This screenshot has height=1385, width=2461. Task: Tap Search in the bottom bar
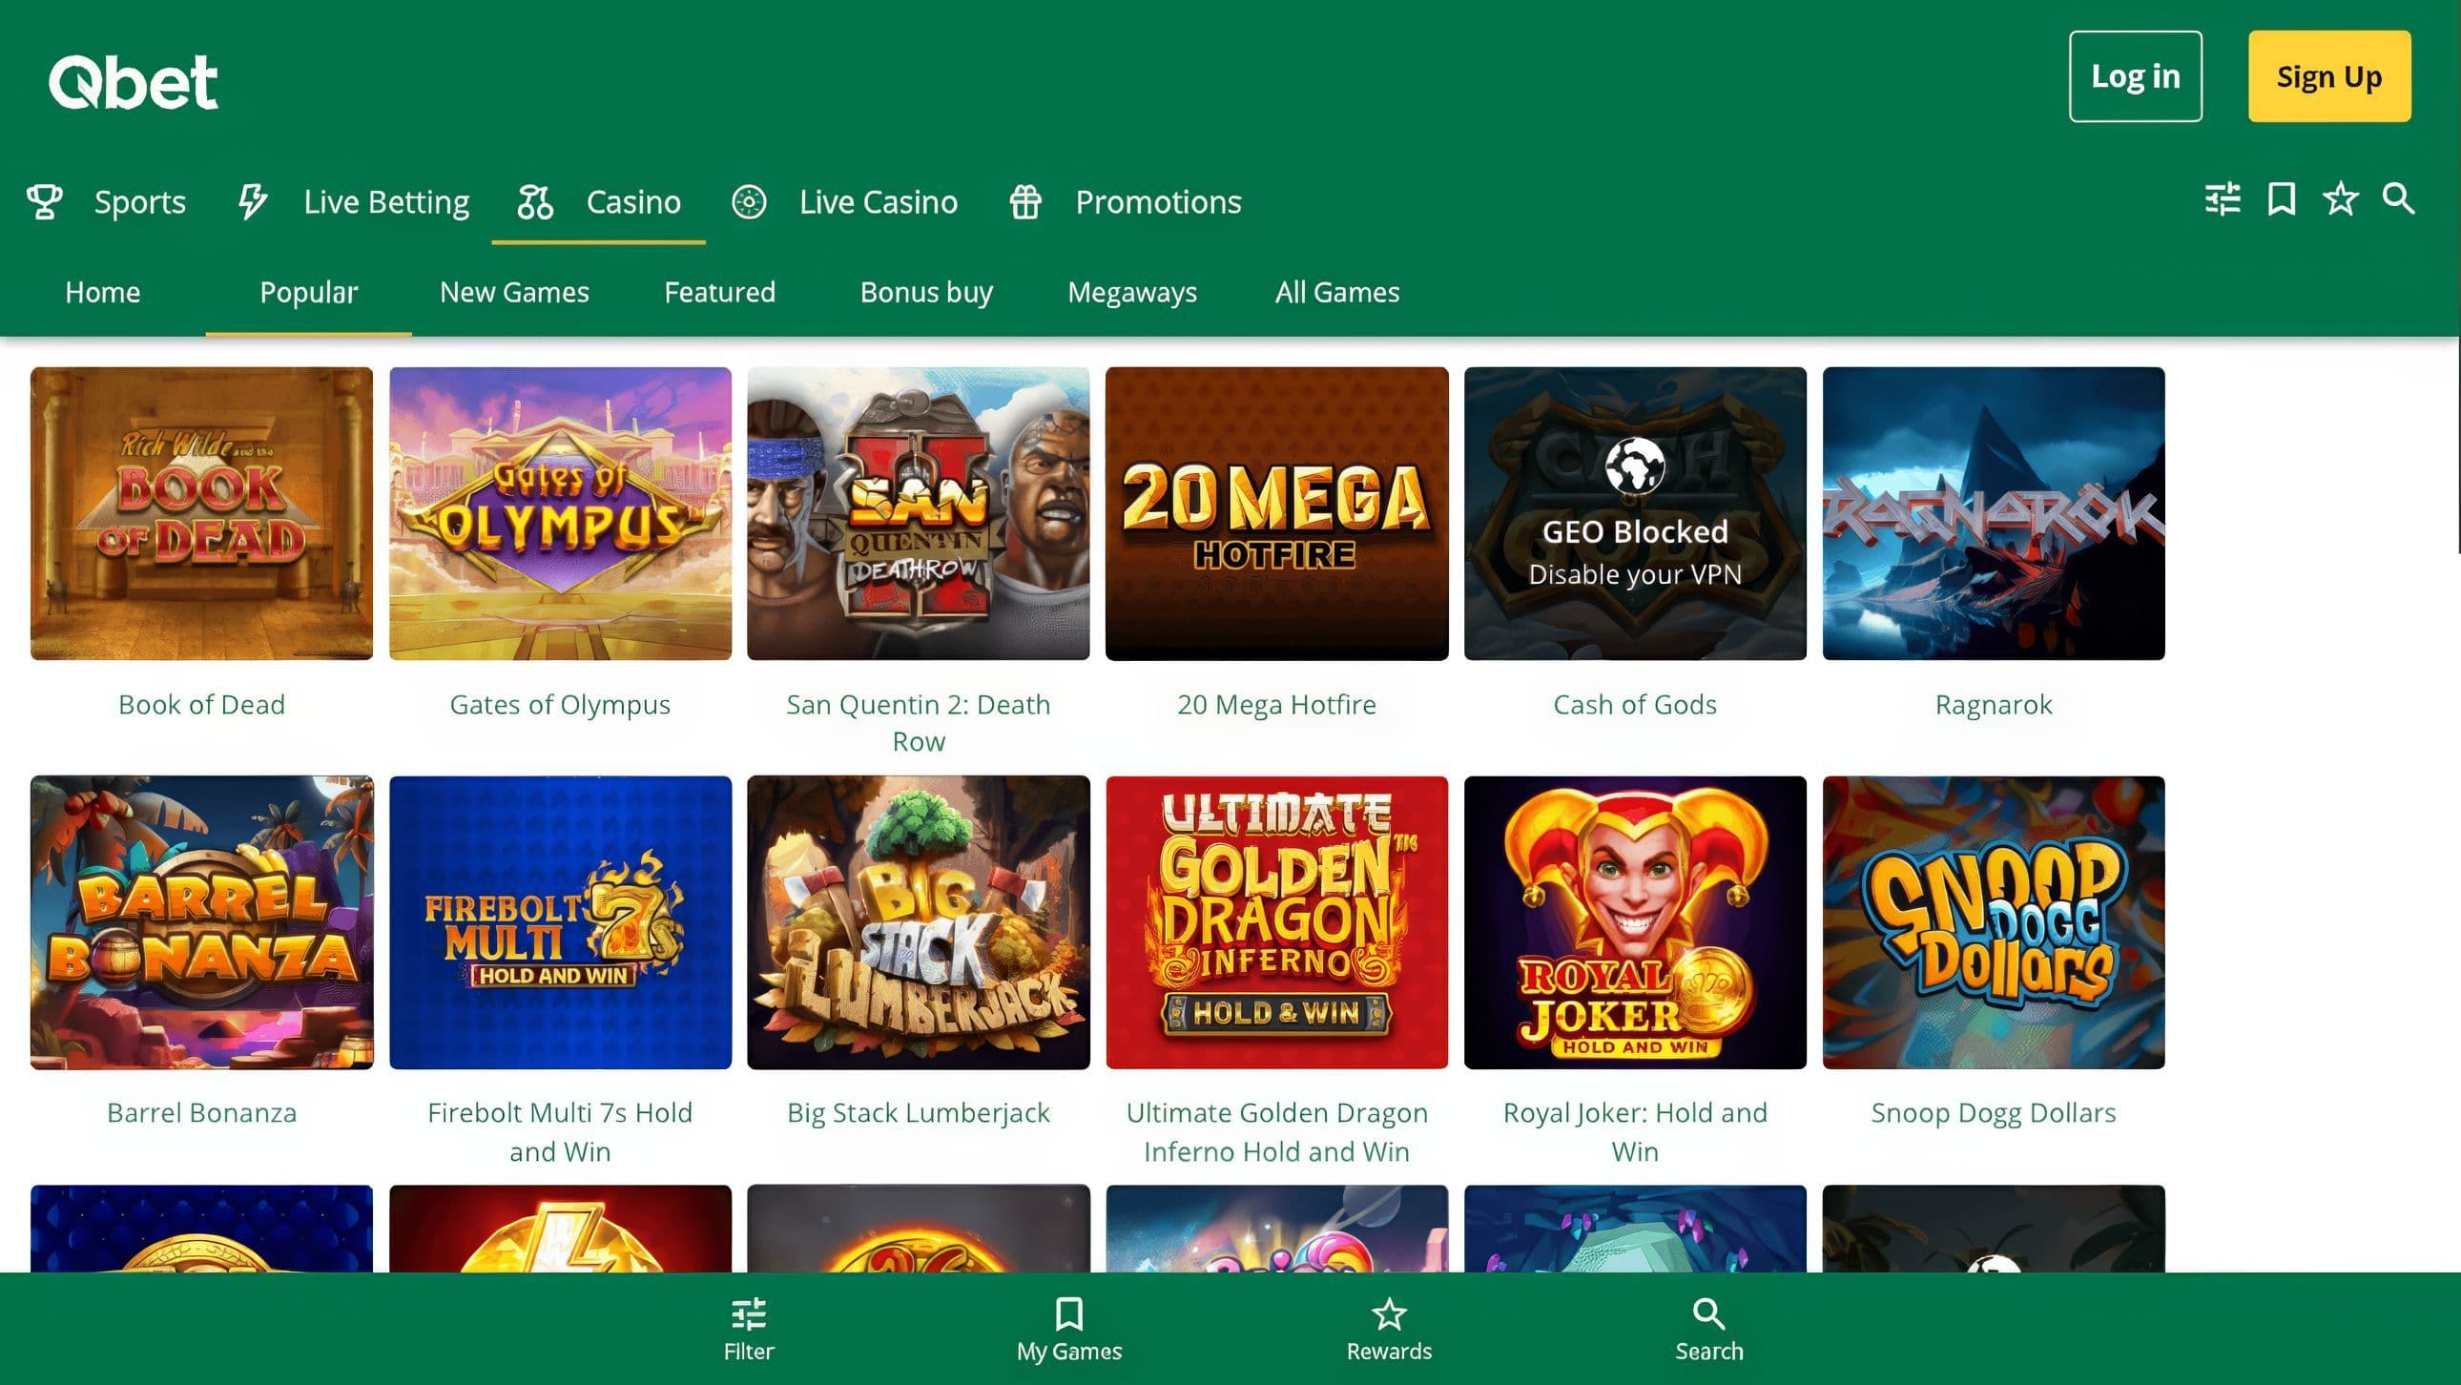[x=1709, y=1329]
